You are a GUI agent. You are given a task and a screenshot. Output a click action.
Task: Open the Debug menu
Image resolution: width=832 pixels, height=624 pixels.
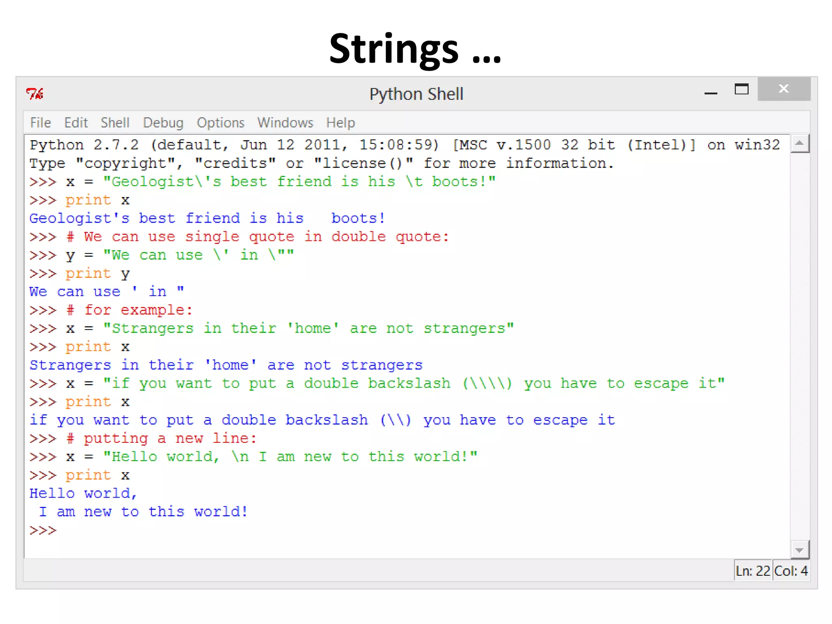163,123
